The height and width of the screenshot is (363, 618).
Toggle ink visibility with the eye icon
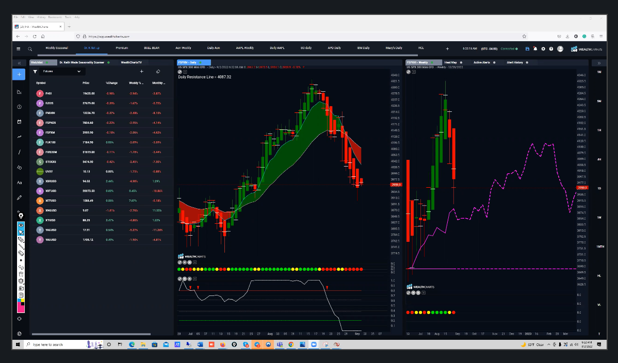(21, 225)
